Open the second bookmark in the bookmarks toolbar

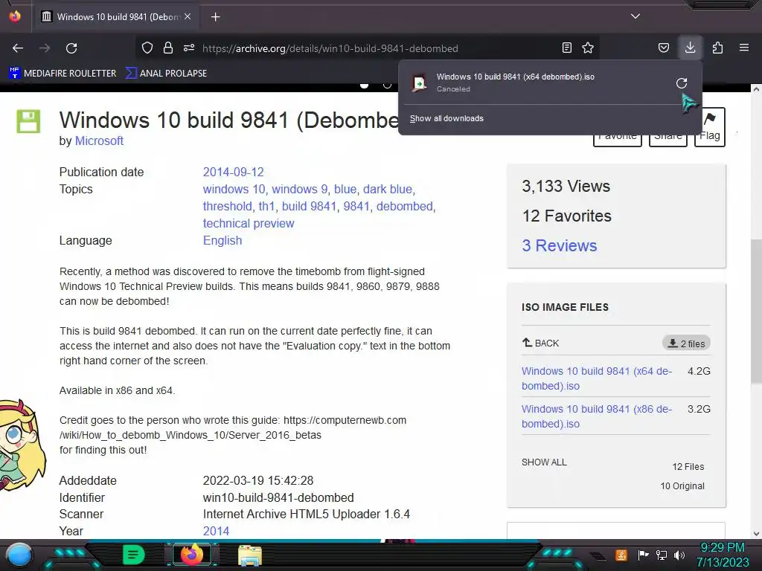pyautogui.click(x=166, y=74)
